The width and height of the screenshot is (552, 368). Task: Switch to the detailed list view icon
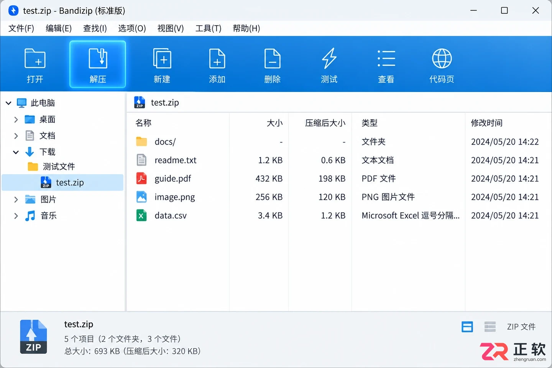[x=467, y=327]
